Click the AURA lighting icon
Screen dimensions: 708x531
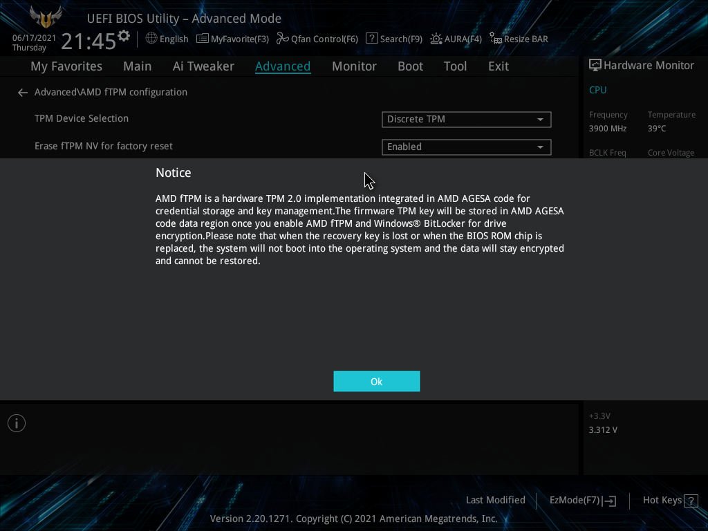(436, 39)
